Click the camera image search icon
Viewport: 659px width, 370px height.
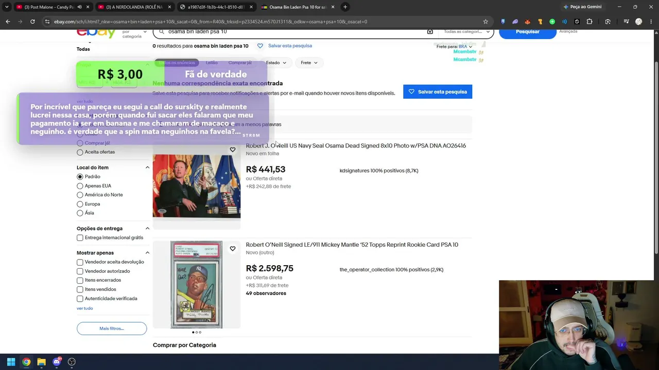tap(430, 31)
